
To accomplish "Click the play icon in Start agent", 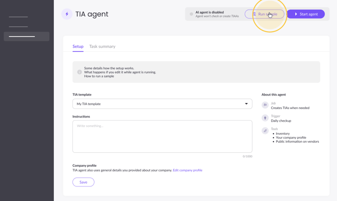I will click(296, 14).
